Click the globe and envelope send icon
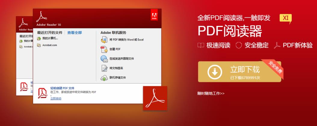Screen dimensions: 317x126 [x=104, y=59]
